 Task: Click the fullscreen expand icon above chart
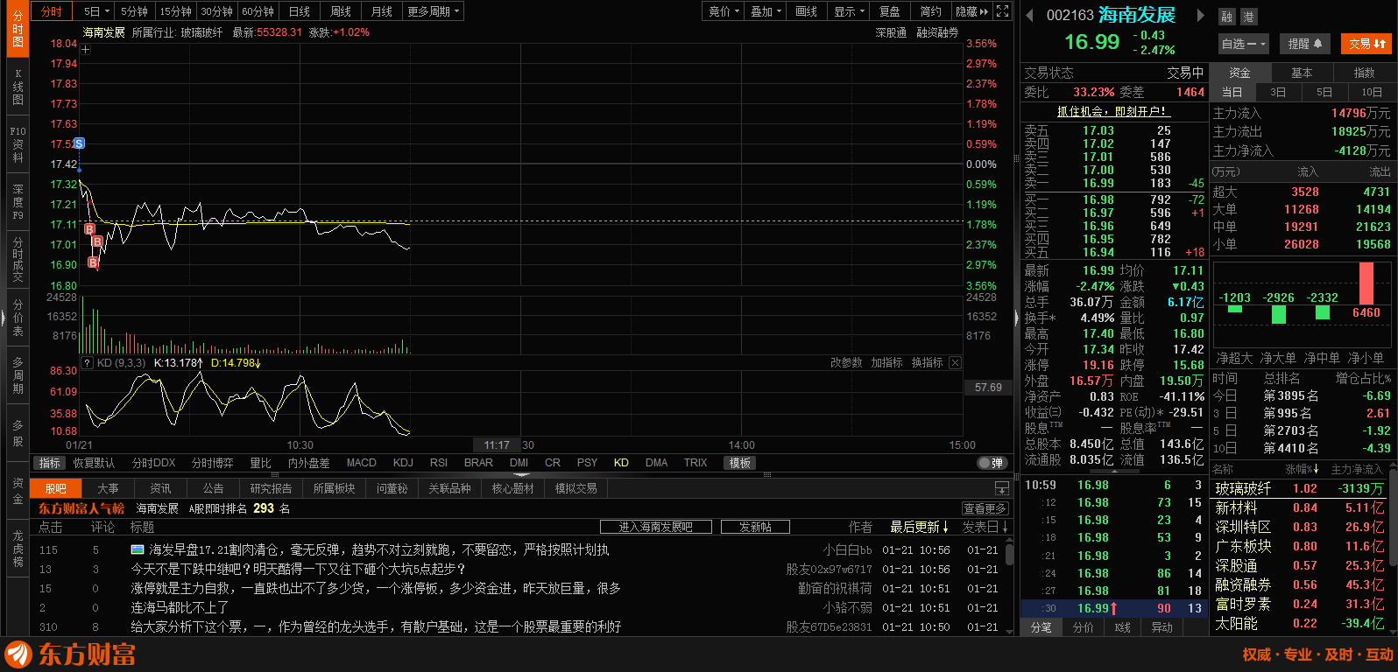point(1003,11)
